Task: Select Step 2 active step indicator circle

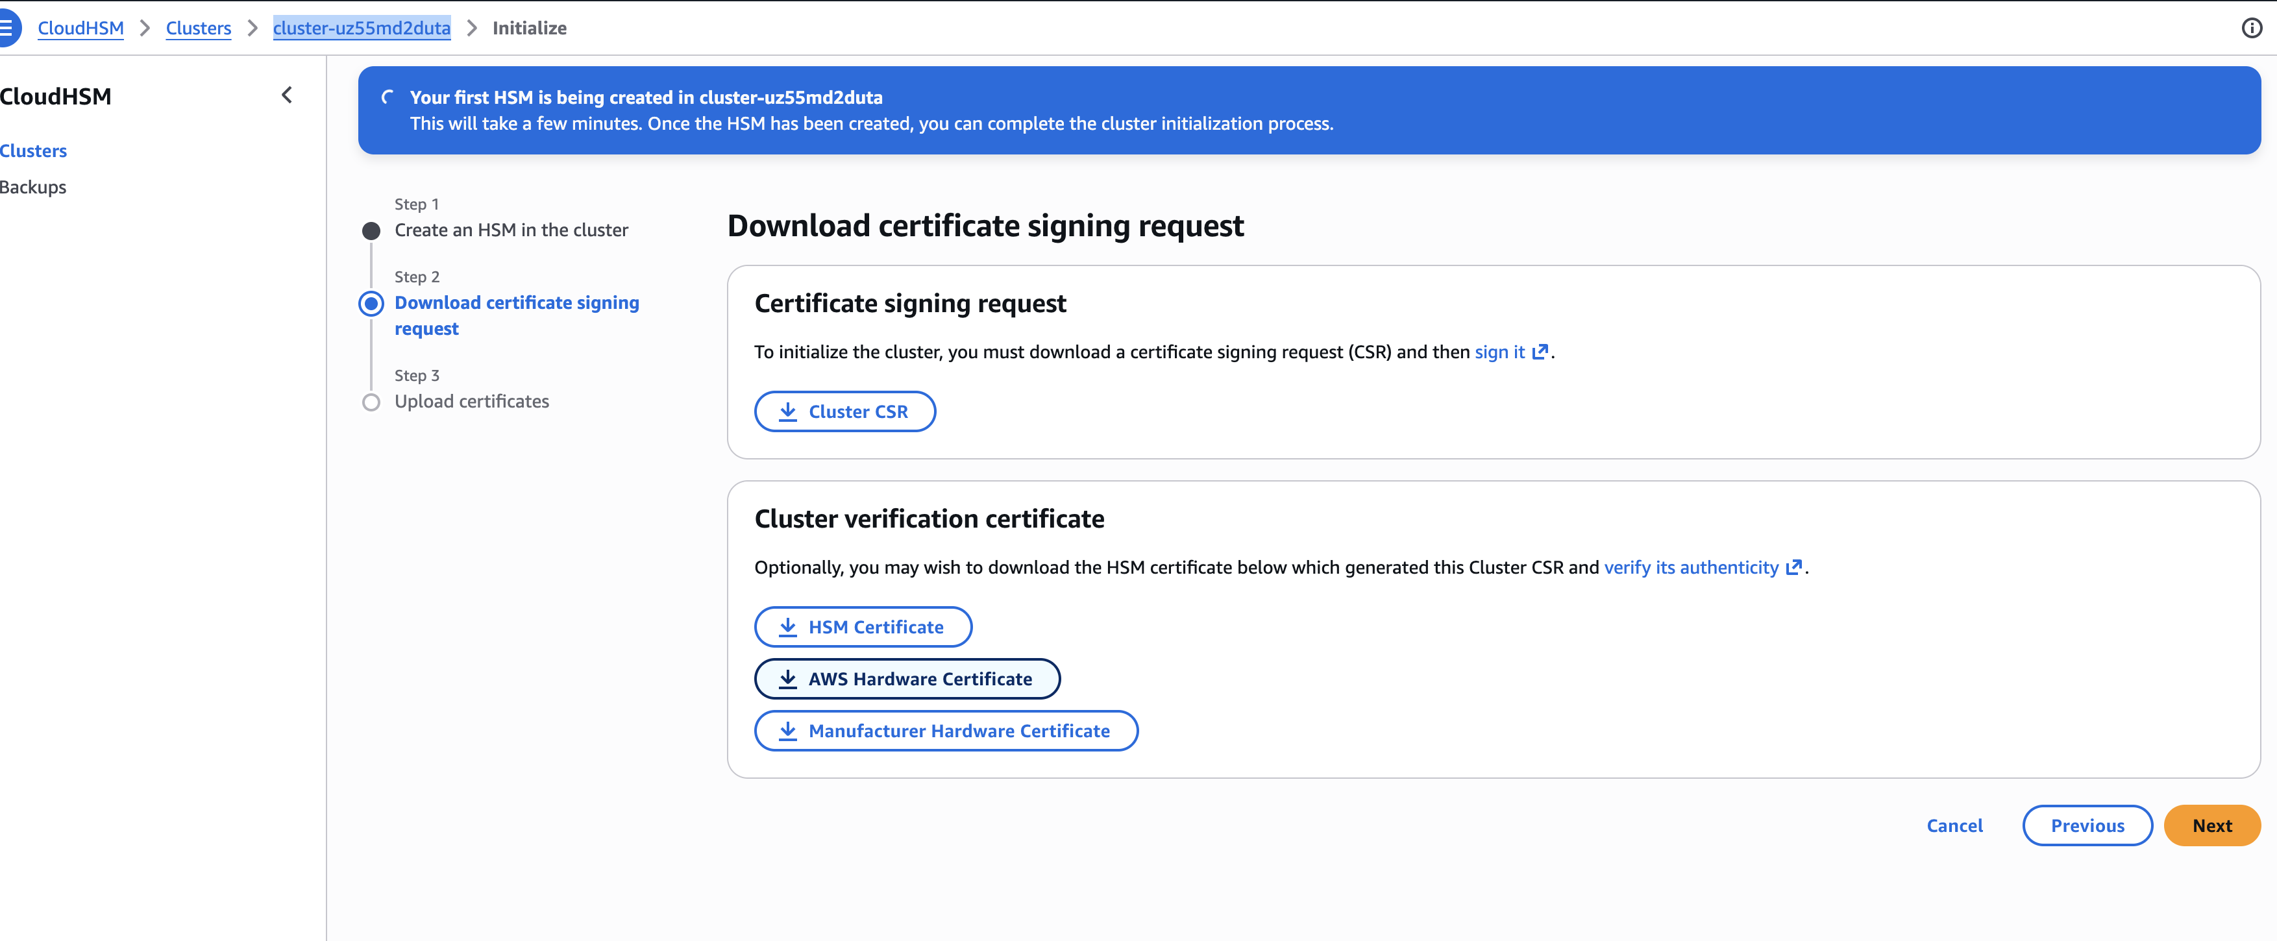Action: coord(371,304)
